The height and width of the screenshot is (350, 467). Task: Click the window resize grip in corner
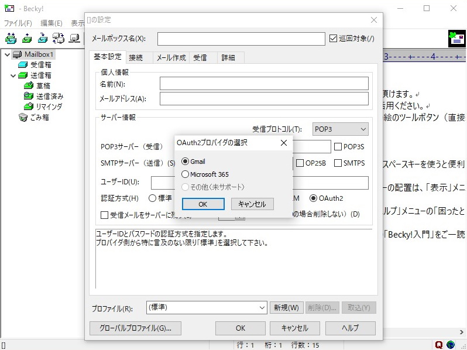click(463, 346)
